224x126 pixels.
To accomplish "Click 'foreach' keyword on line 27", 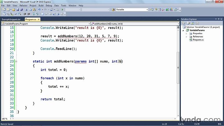I will click(x=47, y=78).
